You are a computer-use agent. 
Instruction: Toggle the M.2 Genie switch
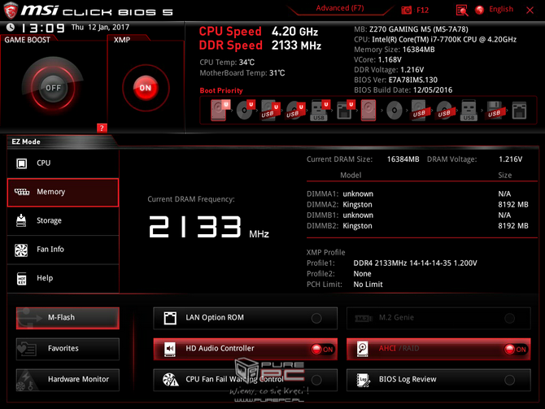coord(509,318)
